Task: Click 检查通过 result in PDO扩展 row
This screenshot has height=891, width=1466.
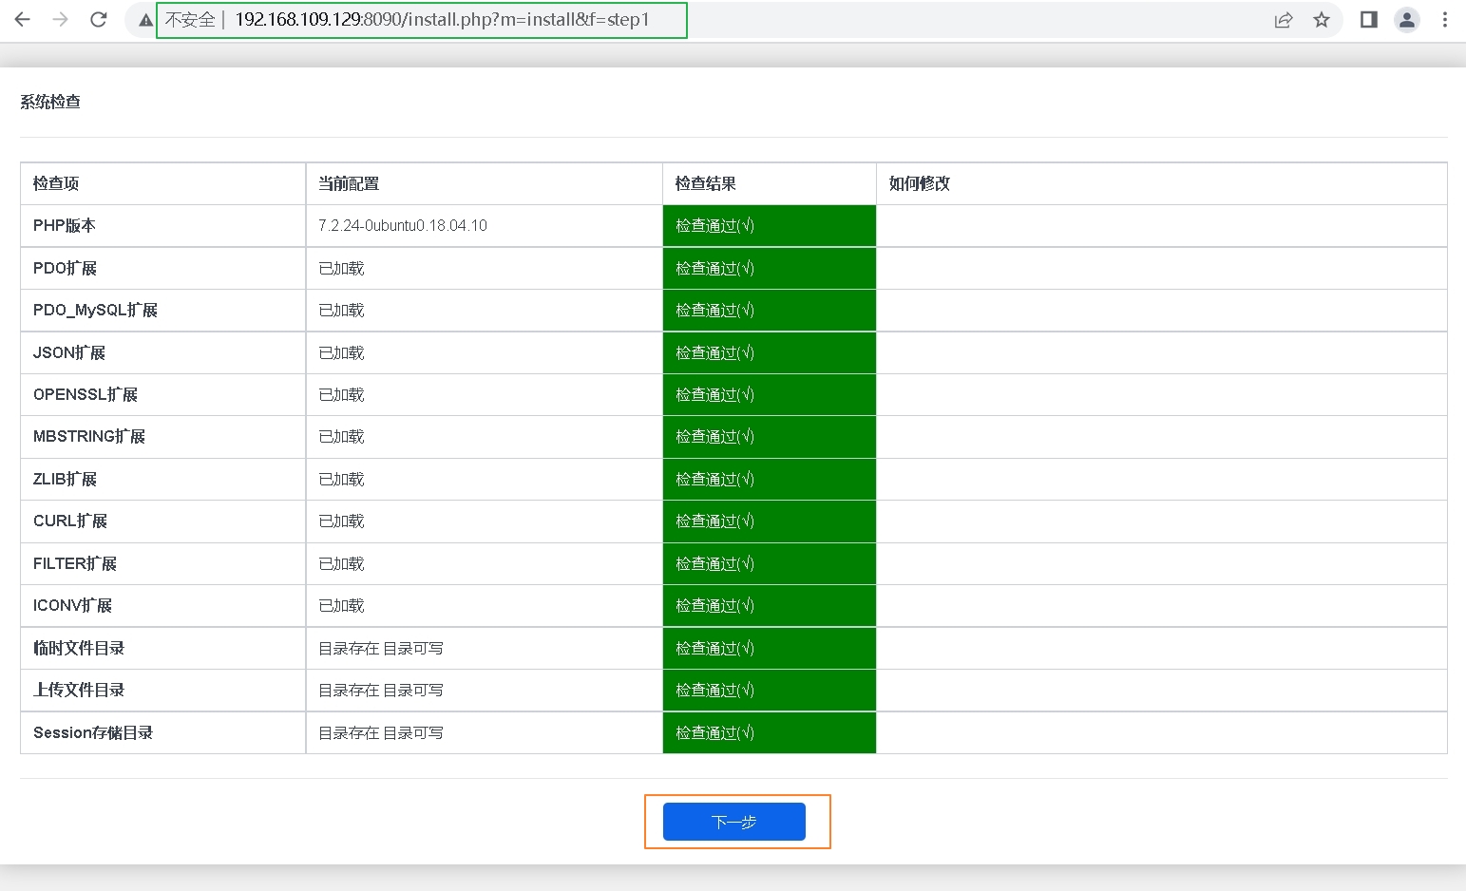Action: (714, 269)
